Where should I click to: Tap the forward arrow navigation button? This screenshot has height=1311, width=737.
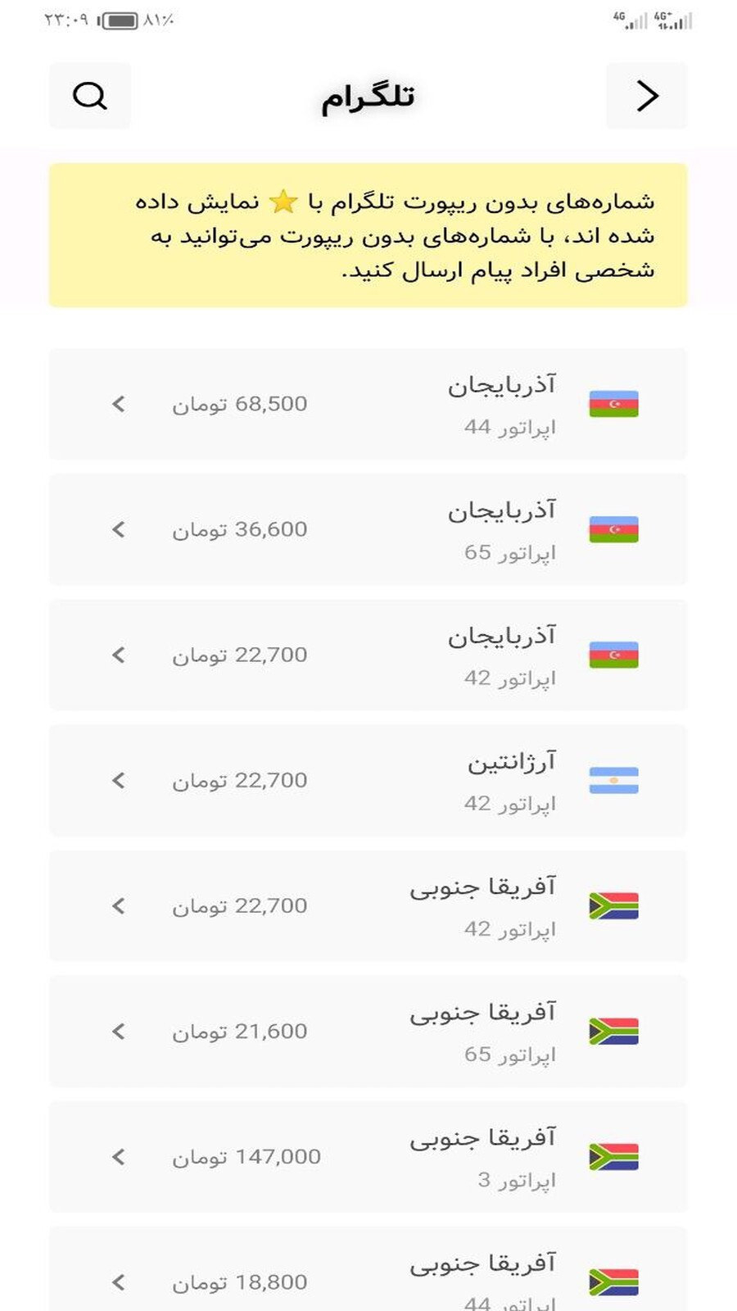pyautogui.click(x=647, y=96)
